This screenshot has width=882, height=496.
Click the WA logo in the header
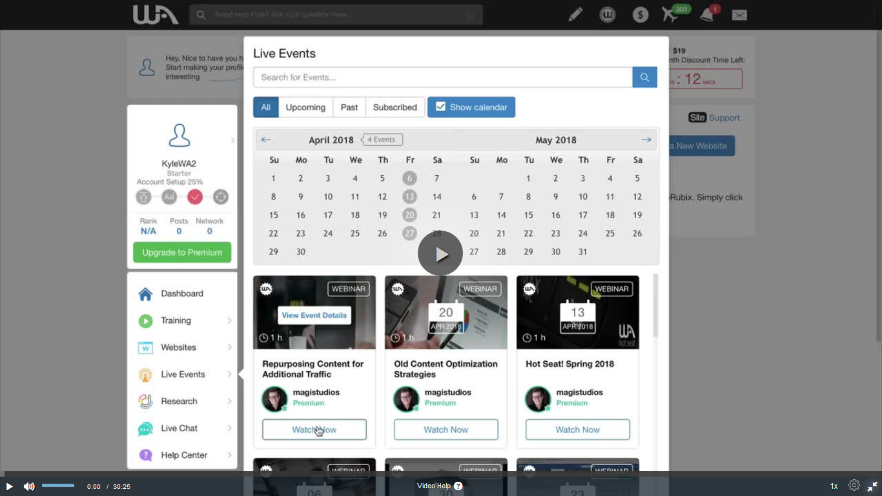(x=156, y=14)
